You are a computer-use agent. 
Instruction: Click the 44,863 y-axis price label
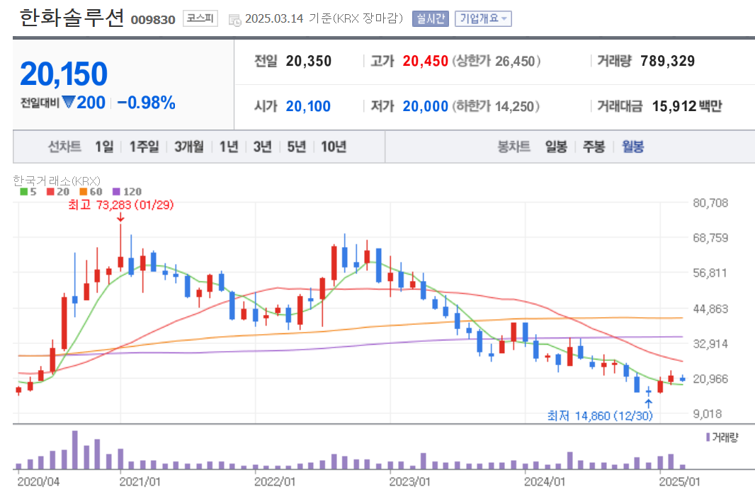pyautogui.click(x=710, y=309)
